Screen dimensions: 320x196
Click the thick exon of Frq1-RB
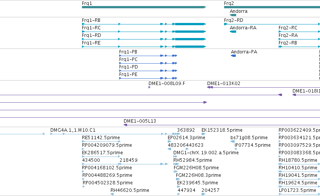190,24
